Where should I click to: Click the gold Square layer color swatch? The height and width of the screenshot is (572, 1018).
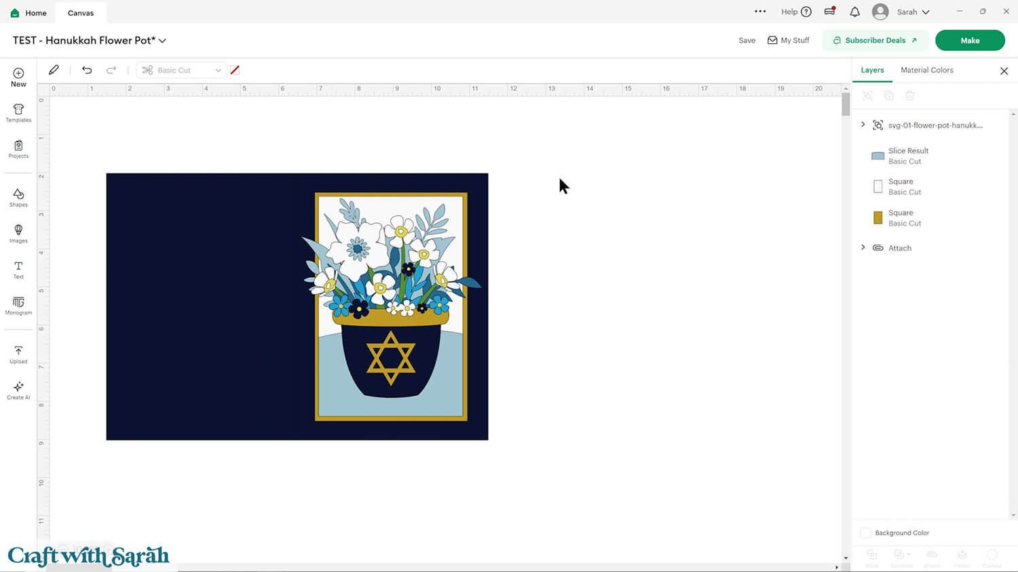click(x=878, y=218)
